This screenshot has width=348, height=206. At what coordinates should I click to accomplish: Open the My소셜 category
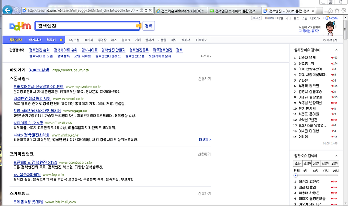click(74, 40)
